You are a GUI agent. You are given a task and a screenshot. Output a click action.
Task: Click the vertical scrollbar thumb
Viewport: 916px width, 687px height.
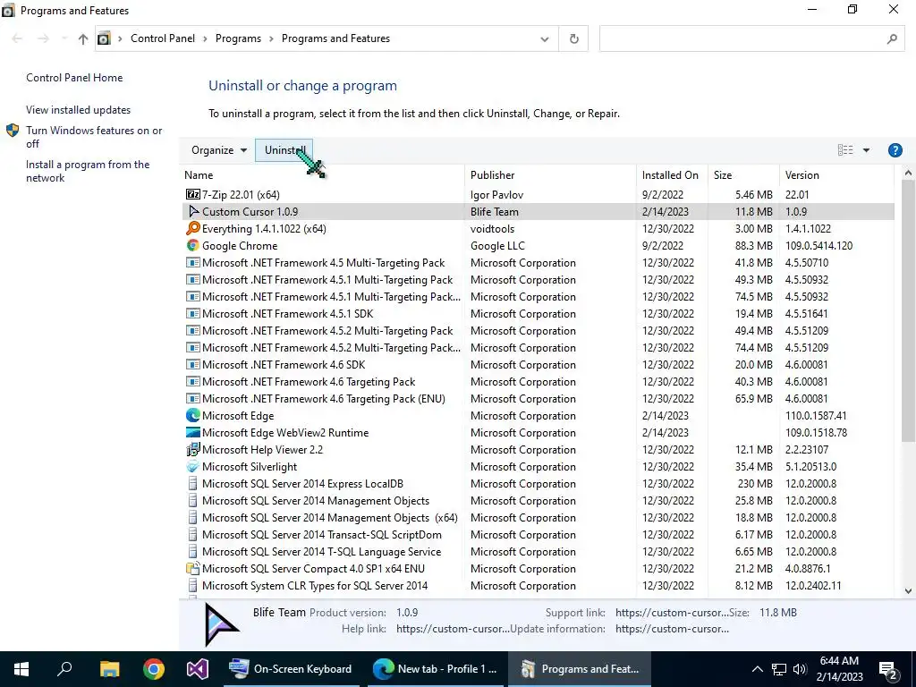coord(908,310)
